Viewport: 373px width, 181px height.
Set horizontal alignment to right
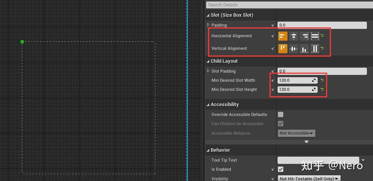tap(304, 36)
